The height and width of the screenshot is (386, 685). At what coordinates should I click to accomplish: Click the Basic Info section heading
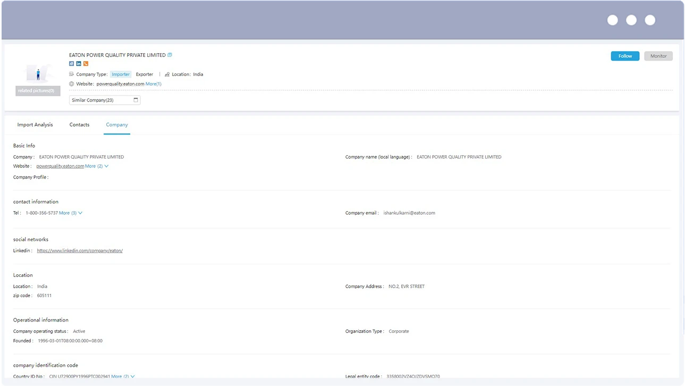point(24,146)
